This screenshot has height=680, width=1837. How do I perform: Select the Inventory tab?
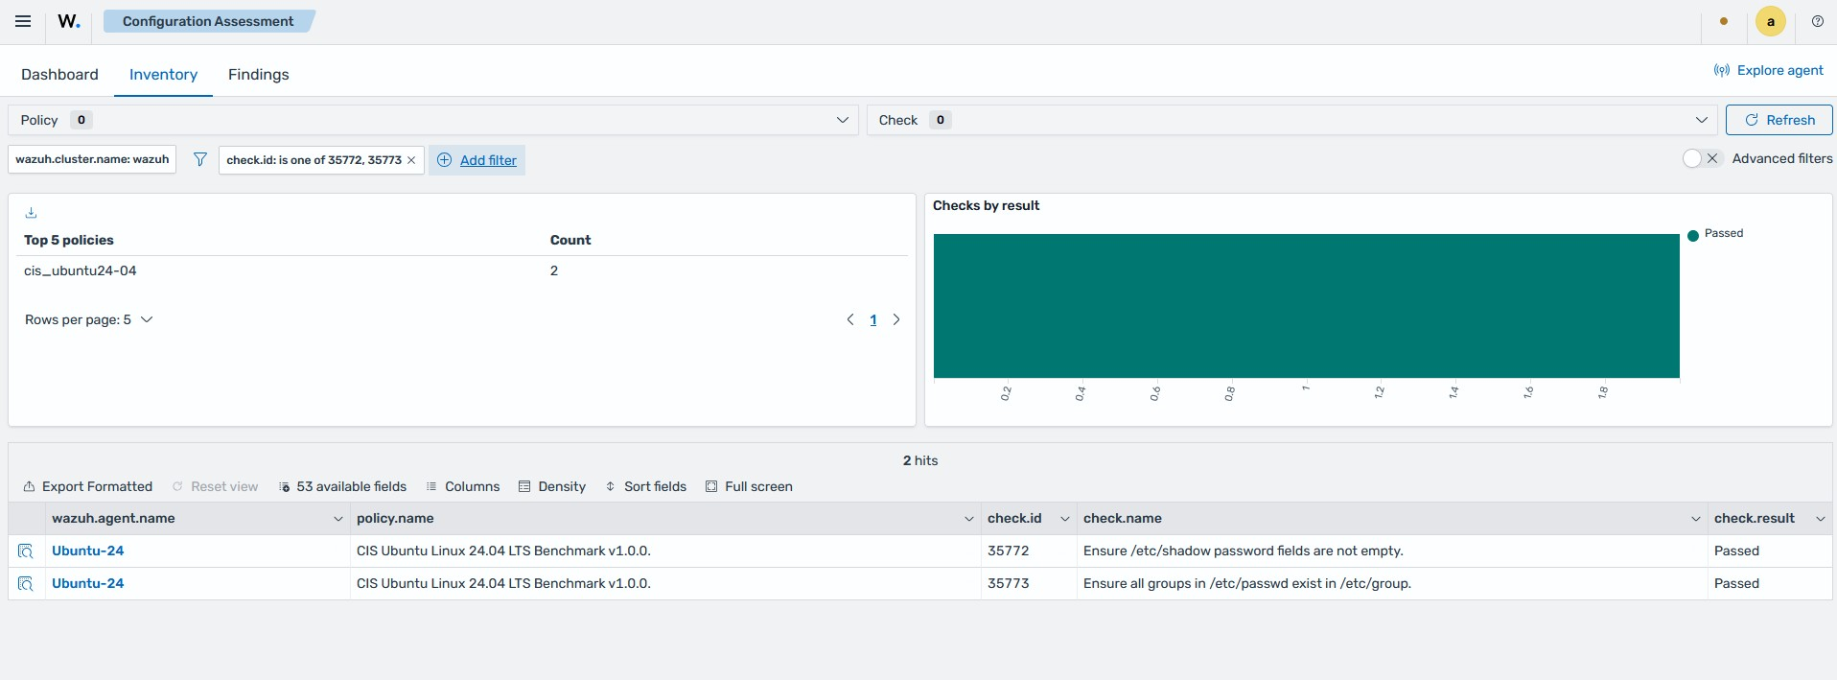163,74
